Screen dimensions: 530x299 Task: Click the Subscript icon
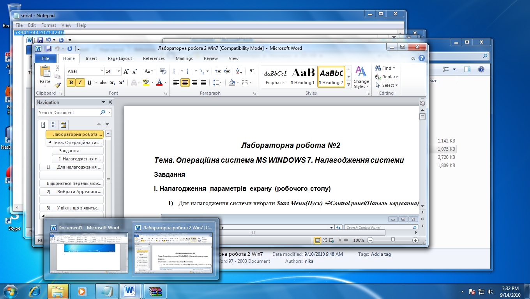pyautogui.click(x=112, y=83)
